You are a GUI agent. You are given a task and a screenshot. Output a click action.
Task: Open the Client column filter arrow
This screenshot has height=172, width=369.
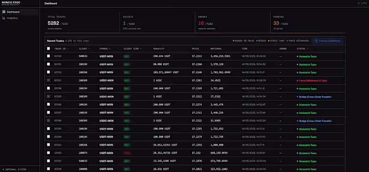(x=89, y=49)
